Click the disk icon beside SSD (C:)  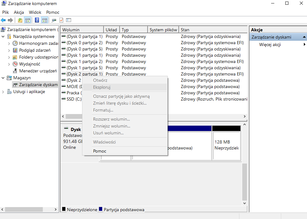coord(64,99)
